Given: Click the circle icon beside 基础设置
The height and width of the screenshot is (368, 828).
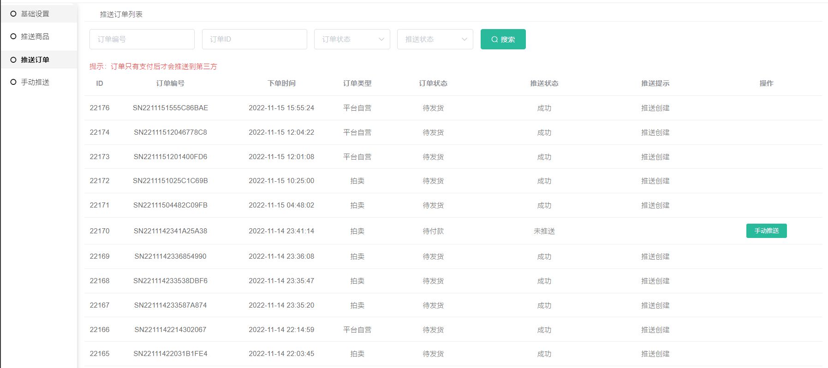Looking at the screenshot, I should tap(13, 14).
